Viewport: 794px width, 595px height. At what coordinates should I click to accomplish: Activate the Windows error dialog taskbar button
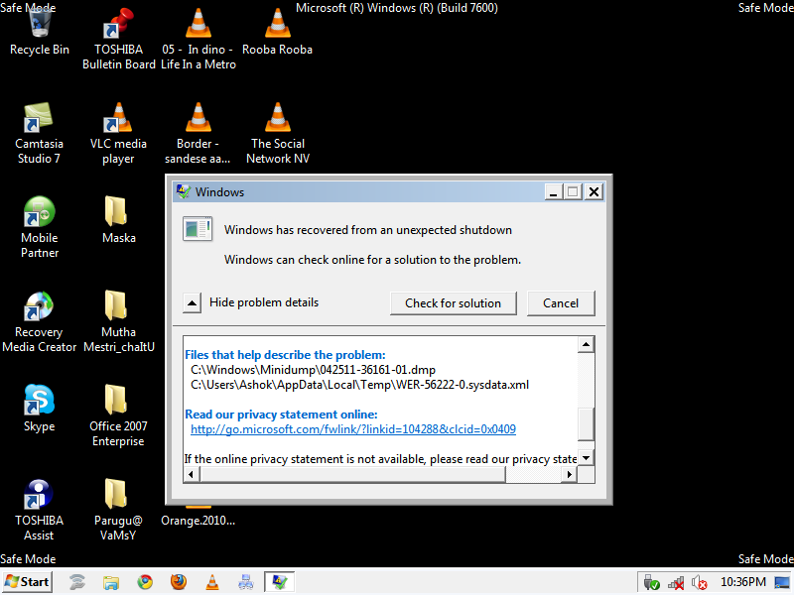280,582
